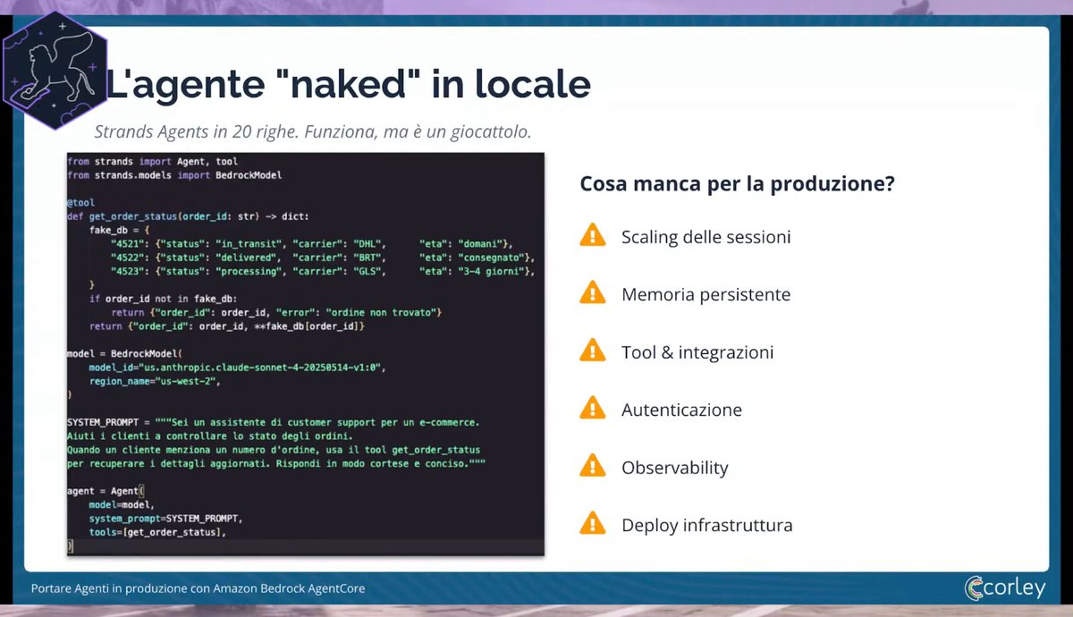The height and width of the screenshot is (617, 1073).
Task: Click the tools=[get_order_status] line
Action: tap(157, 532)
